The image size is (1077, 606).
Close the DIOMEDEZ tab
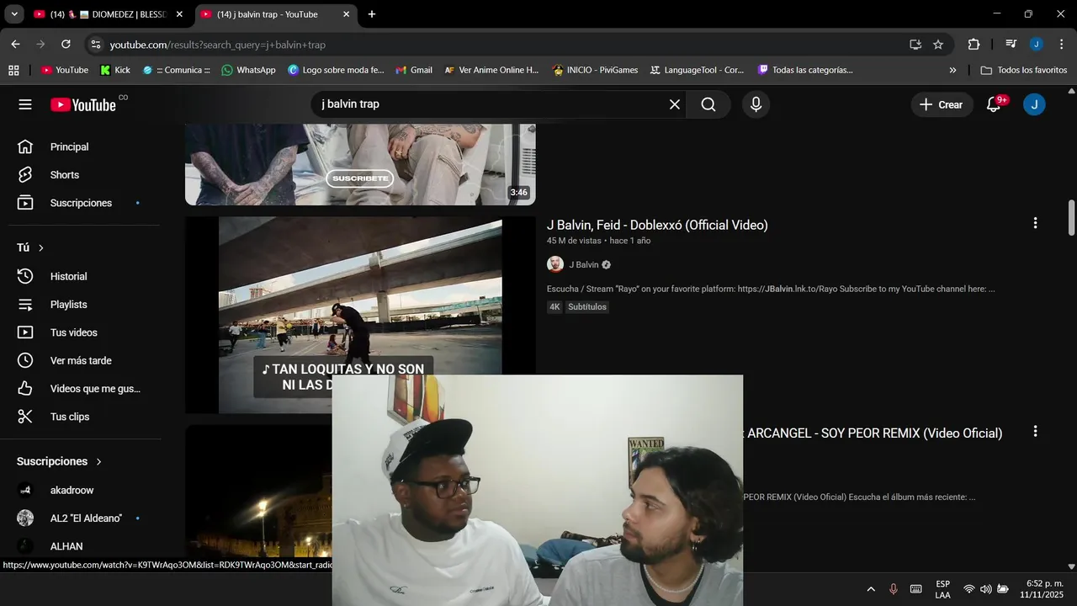178,14
